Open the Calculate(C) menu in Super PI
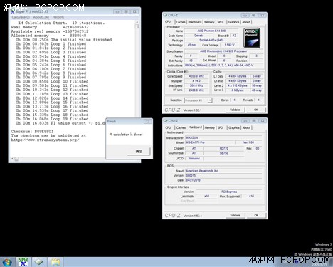Image resolution: width=333 pixels, height=267 pixels. tap(21, 17)
